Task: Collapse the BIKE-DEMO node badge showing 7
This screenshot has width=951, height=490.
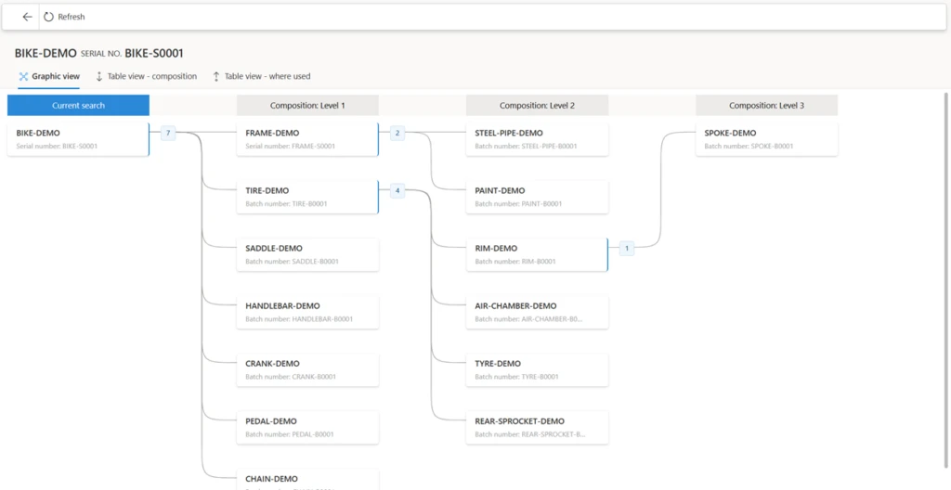Action: click(168, 134)
